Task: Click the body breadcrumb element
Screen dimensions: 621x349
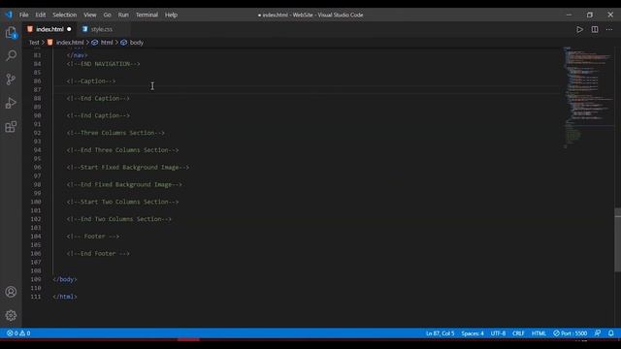Action: point(136,43)
